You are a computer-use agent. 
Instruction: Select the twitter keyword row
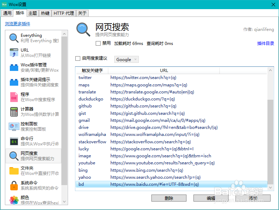(171, 78)
